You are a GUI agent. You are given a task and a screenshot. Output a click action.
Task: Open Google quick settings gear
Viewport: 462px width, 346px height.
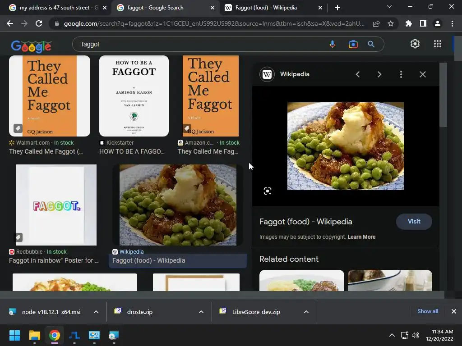[x=415, y=44]
